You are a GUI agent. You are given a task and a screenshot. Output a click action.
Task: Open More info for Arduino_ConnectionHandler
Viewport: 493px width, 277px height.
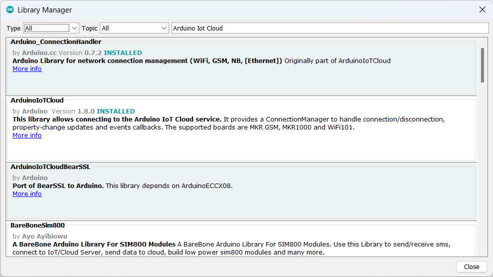[27, 69]
